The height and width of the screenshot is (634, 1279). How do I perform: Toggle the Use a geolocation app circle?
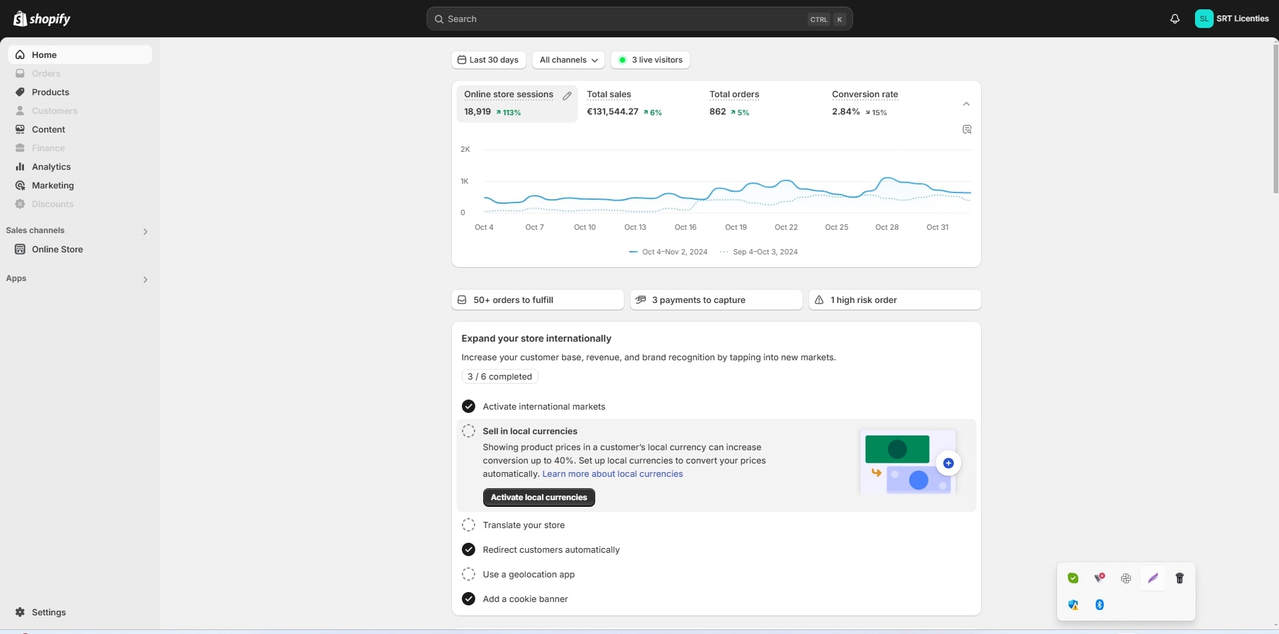point(469,574)
